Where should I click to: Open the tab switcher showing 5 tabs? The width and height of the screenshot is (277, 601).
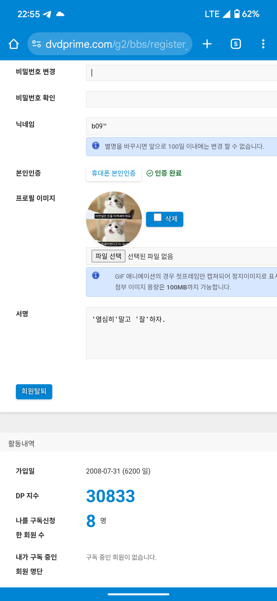click(x=236, y=44)
